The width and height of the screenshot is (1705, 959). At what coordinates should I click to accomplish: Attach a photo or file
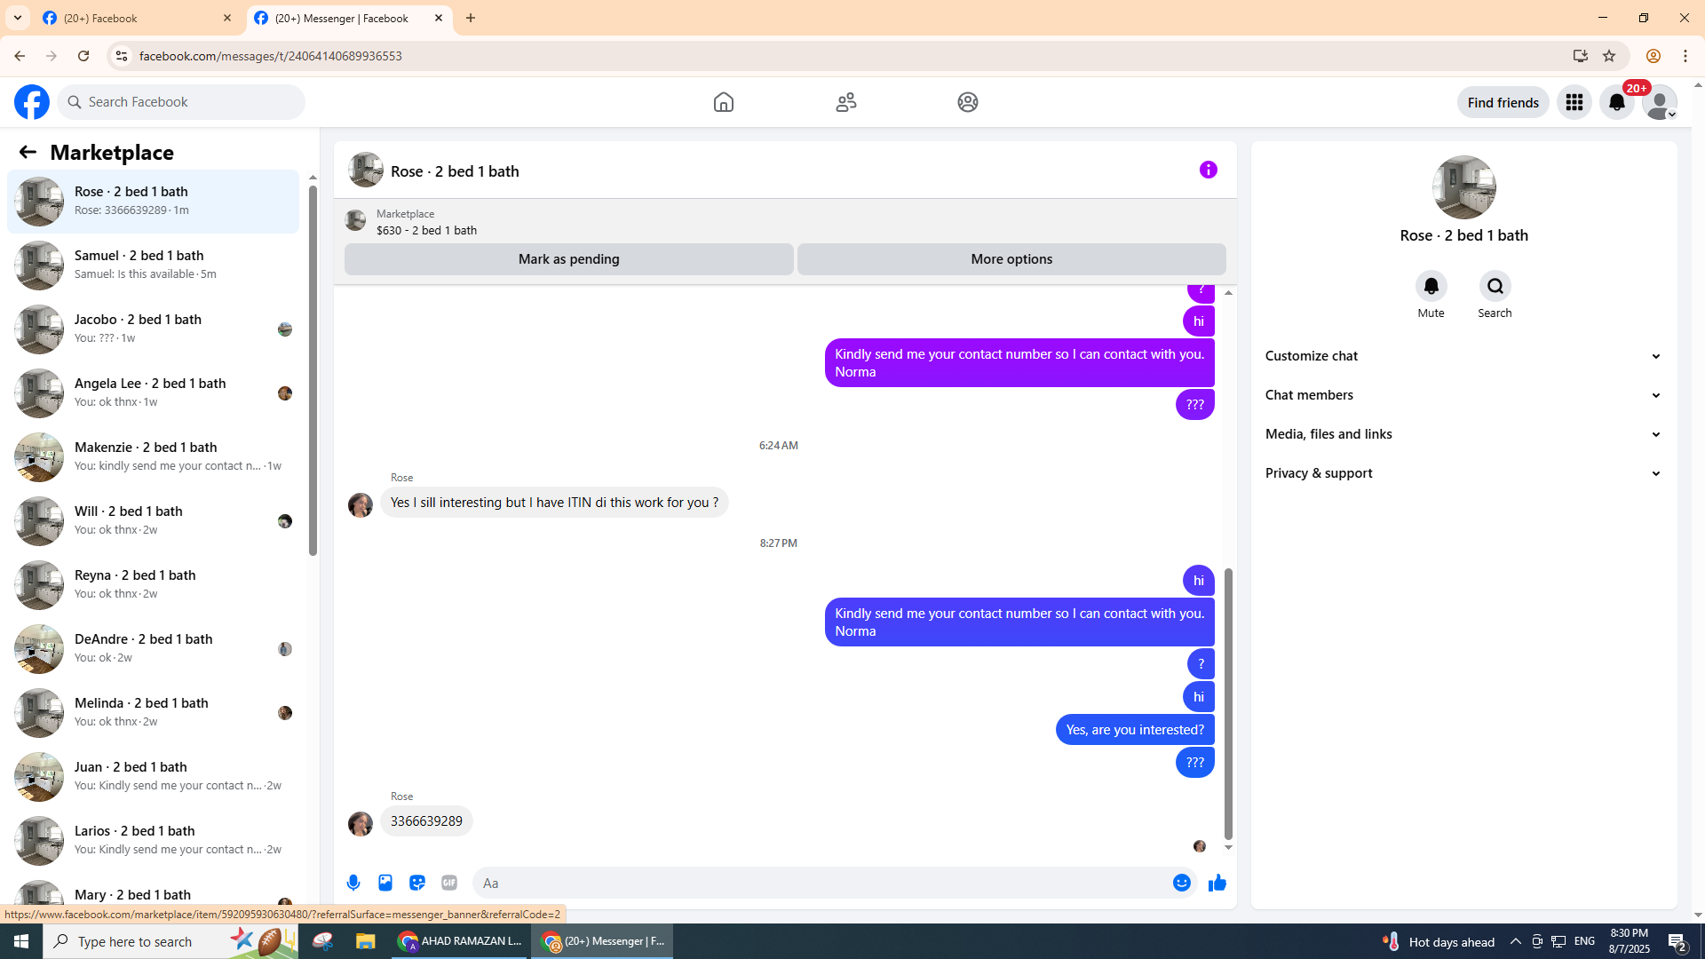(385, 883)
